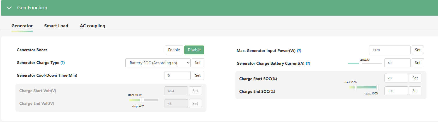Open the Generator Charge Type dropdown
This screenshot has height=122, width=438.
(x=158, y=63)
